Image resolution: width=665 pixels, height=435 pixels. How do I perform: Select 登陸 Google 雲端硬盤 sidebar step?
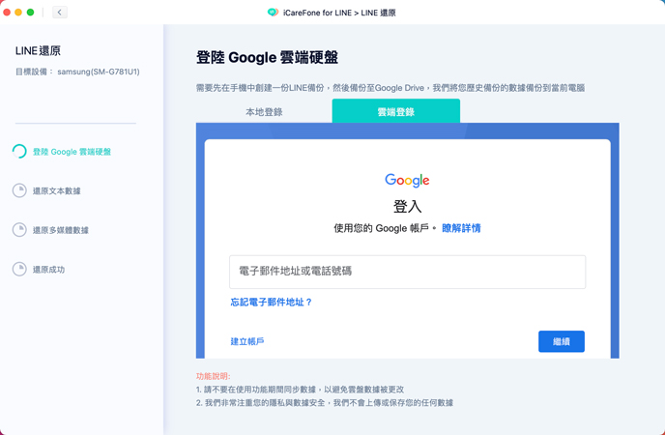click(72, 152)
